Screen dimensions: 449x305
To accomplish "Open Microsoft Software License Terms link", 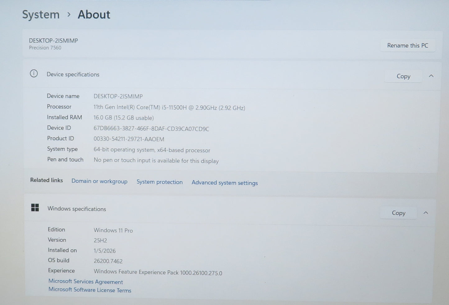I will 90,290.
